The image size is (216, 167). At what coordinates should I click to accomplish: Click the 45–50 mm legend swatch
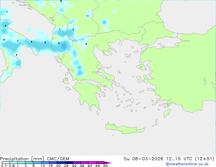pos(100,163)
